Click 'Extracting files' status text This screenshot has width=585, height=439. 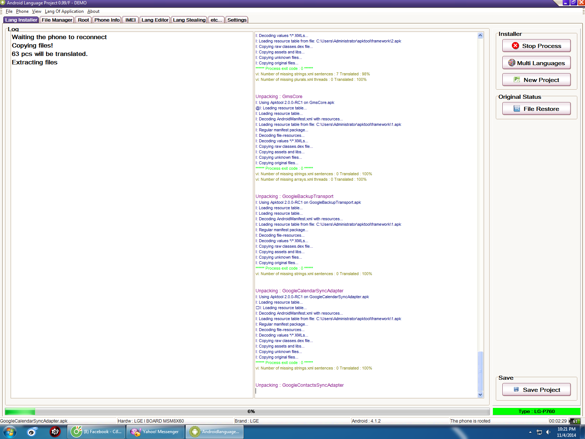[x=35, y=62]
